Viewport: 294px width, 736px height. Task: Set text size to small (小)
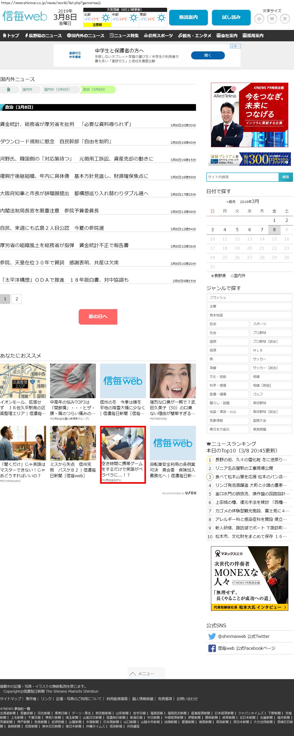pyautogui.click(x=259, y=19)
